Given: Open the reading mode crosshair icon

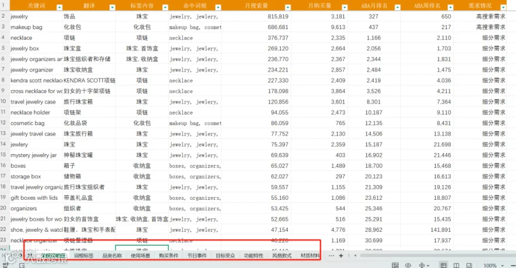Looking at the screenshot, I should 422,265.
